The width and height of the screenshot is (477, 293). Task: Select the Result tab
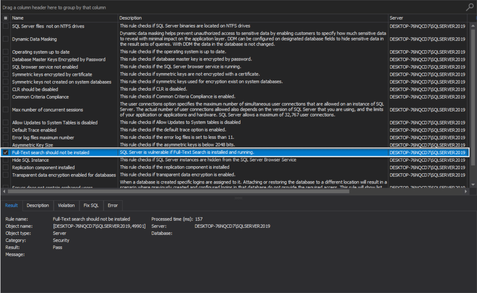11,205
